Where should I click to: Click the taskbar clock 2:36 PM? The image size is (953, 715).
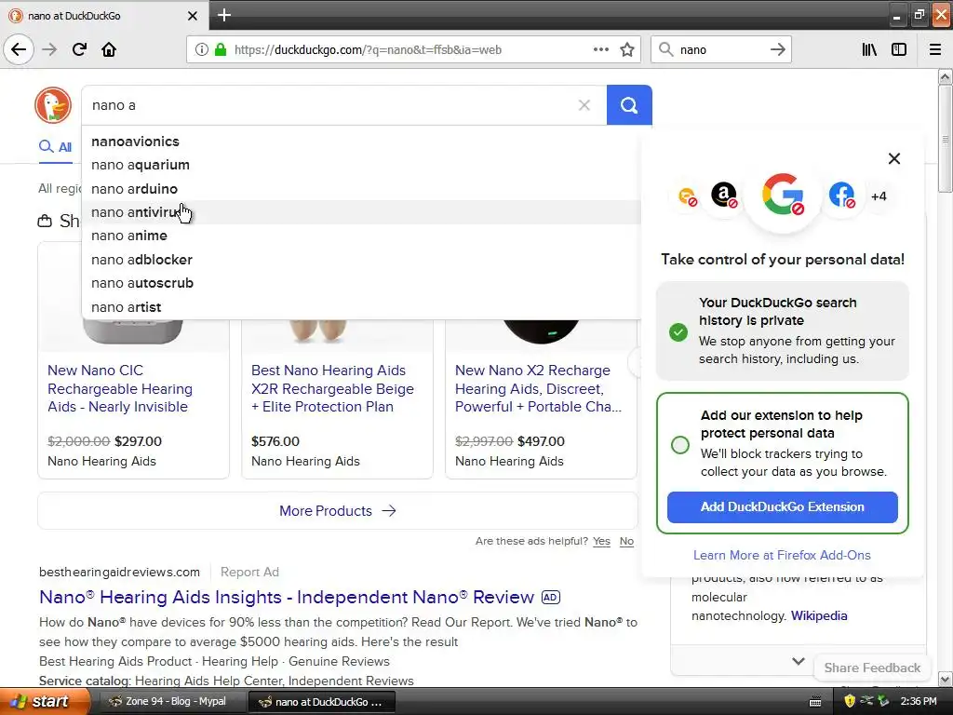[919, 702]
